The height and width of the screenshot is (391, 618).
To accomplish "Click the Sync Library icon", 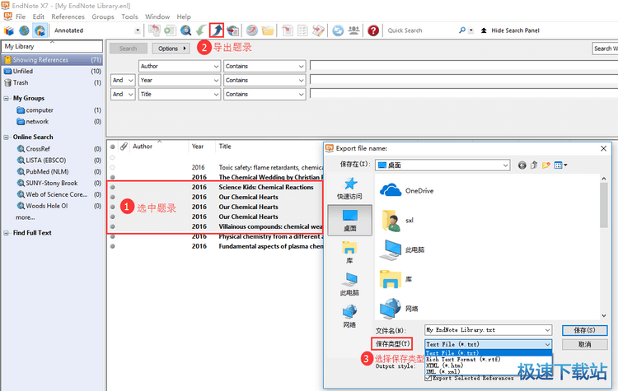I will coord(338,30).
